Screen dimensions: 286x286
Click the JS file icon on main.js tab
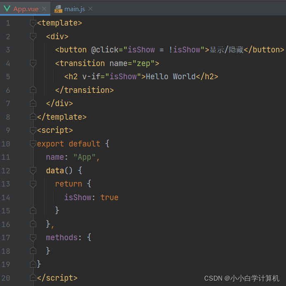pyautogui.click(x=58, y=9)
